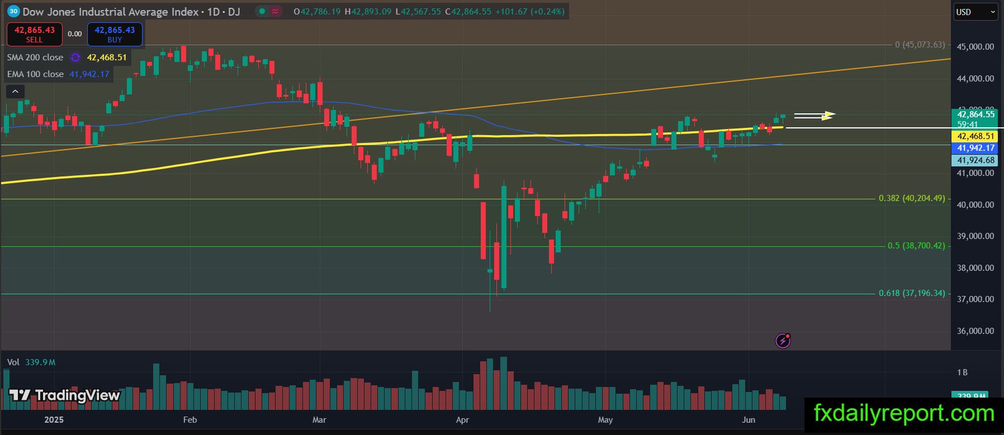Click the open value O42,786.19
This screenshot has height=435, width=1004.
317,11
